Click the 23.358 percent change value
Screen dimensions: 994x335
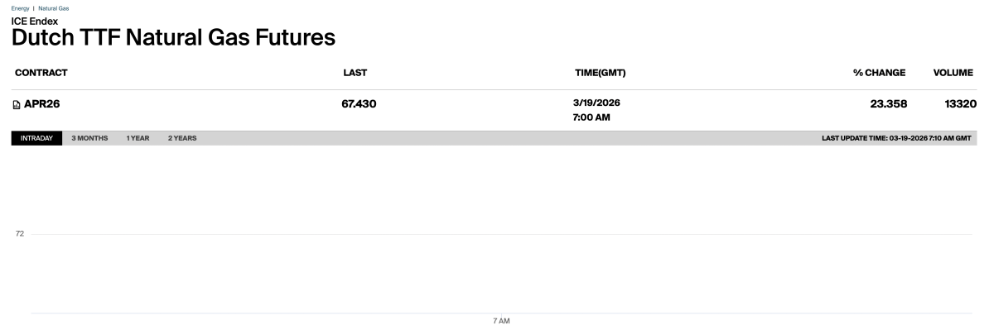pyautogui.click(x=882, y=104)
